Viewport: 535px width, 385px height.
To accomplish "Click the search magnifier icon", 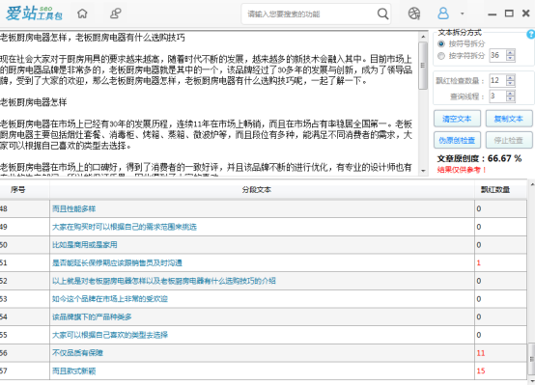I will click(382, 14).
